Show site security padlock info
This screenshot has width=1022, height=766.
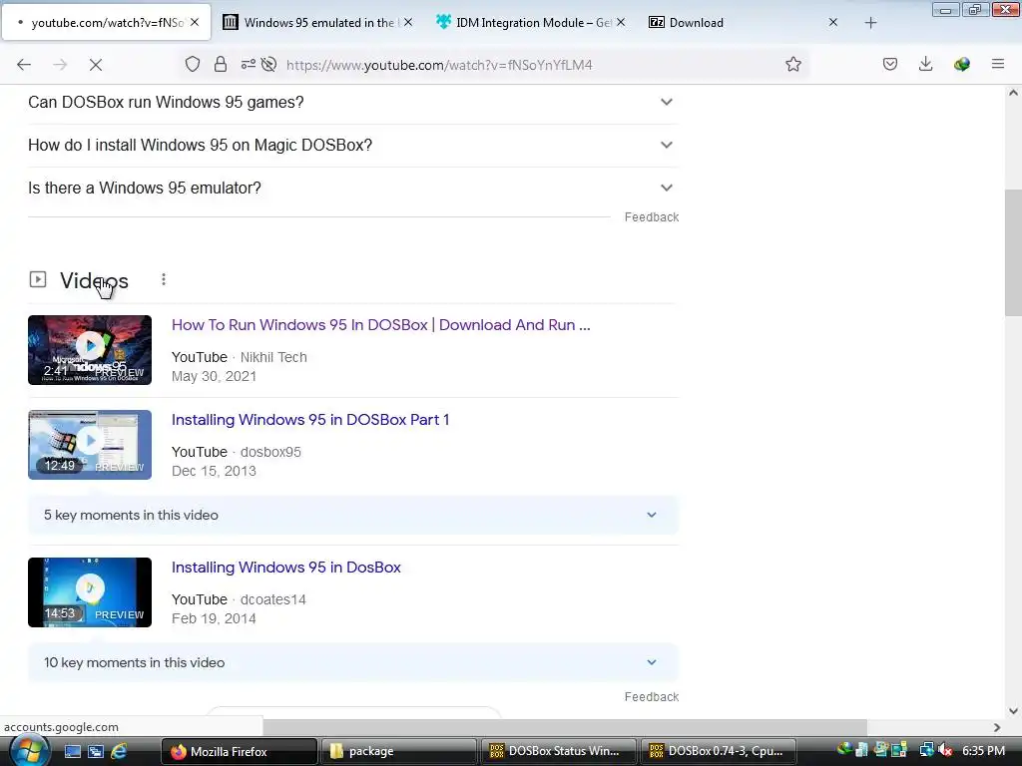tap(221, 65)
